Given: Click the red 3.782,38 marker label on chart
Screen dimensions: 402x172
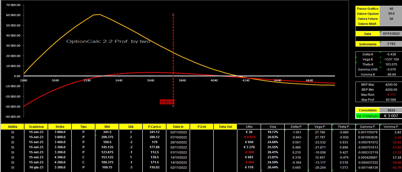Looking at the screenshot, I should pos(167,102).
